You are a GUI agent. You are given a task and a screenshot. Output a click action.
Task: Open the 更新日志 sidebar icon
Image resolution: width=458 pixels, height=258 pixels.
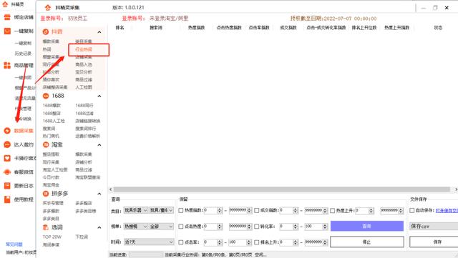pyautogui.click(x=7, y=186)
